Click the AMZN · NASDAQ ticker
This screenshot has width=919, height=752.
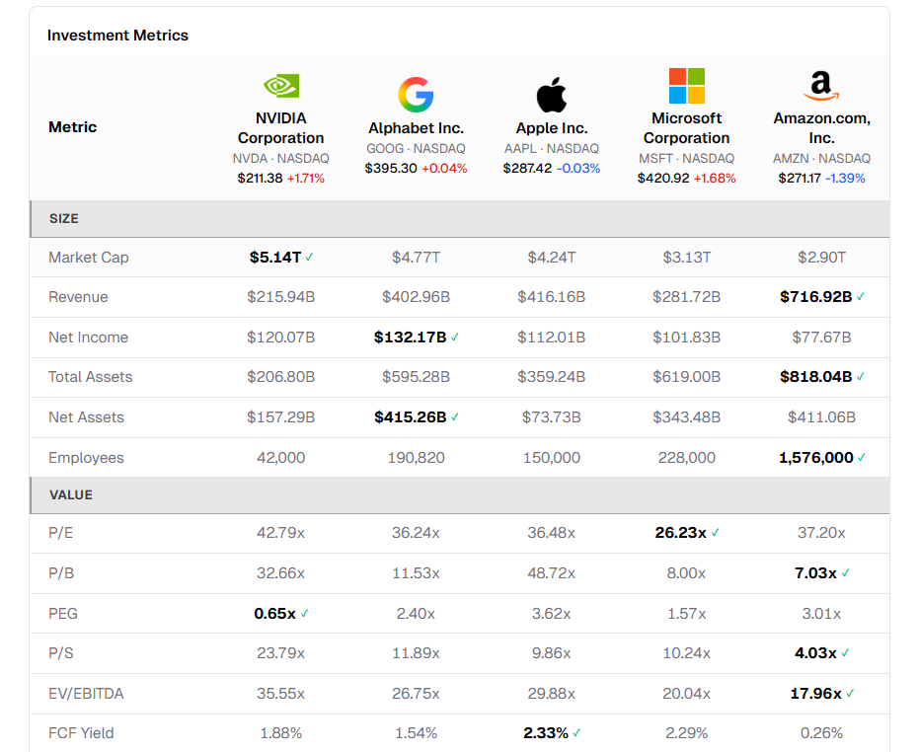pos(821,158)
